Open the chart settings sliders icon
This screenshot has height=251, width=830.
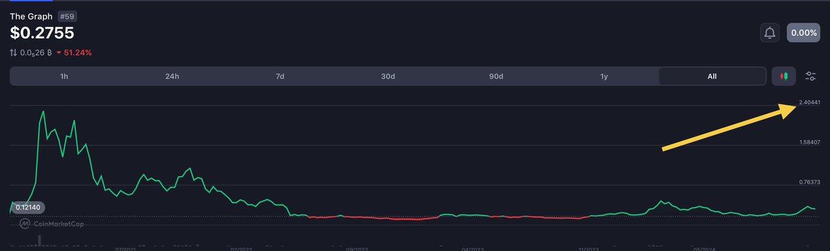pos(811,76)
